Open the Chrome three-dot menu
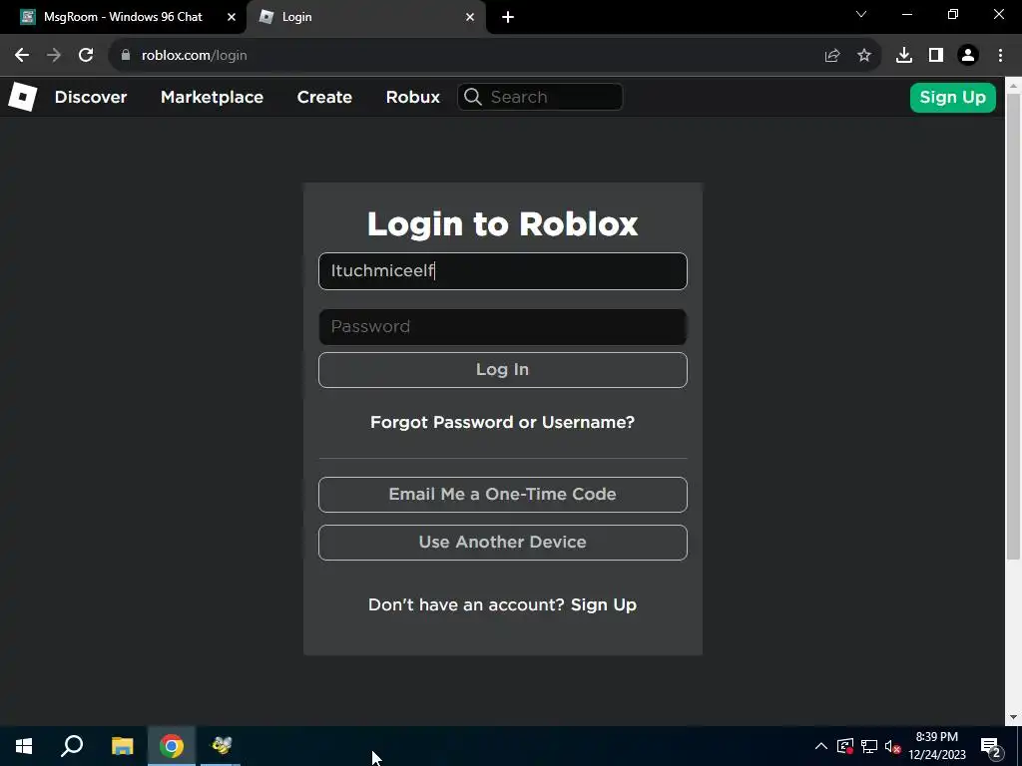1022x766 pixels. point(1000,56)
